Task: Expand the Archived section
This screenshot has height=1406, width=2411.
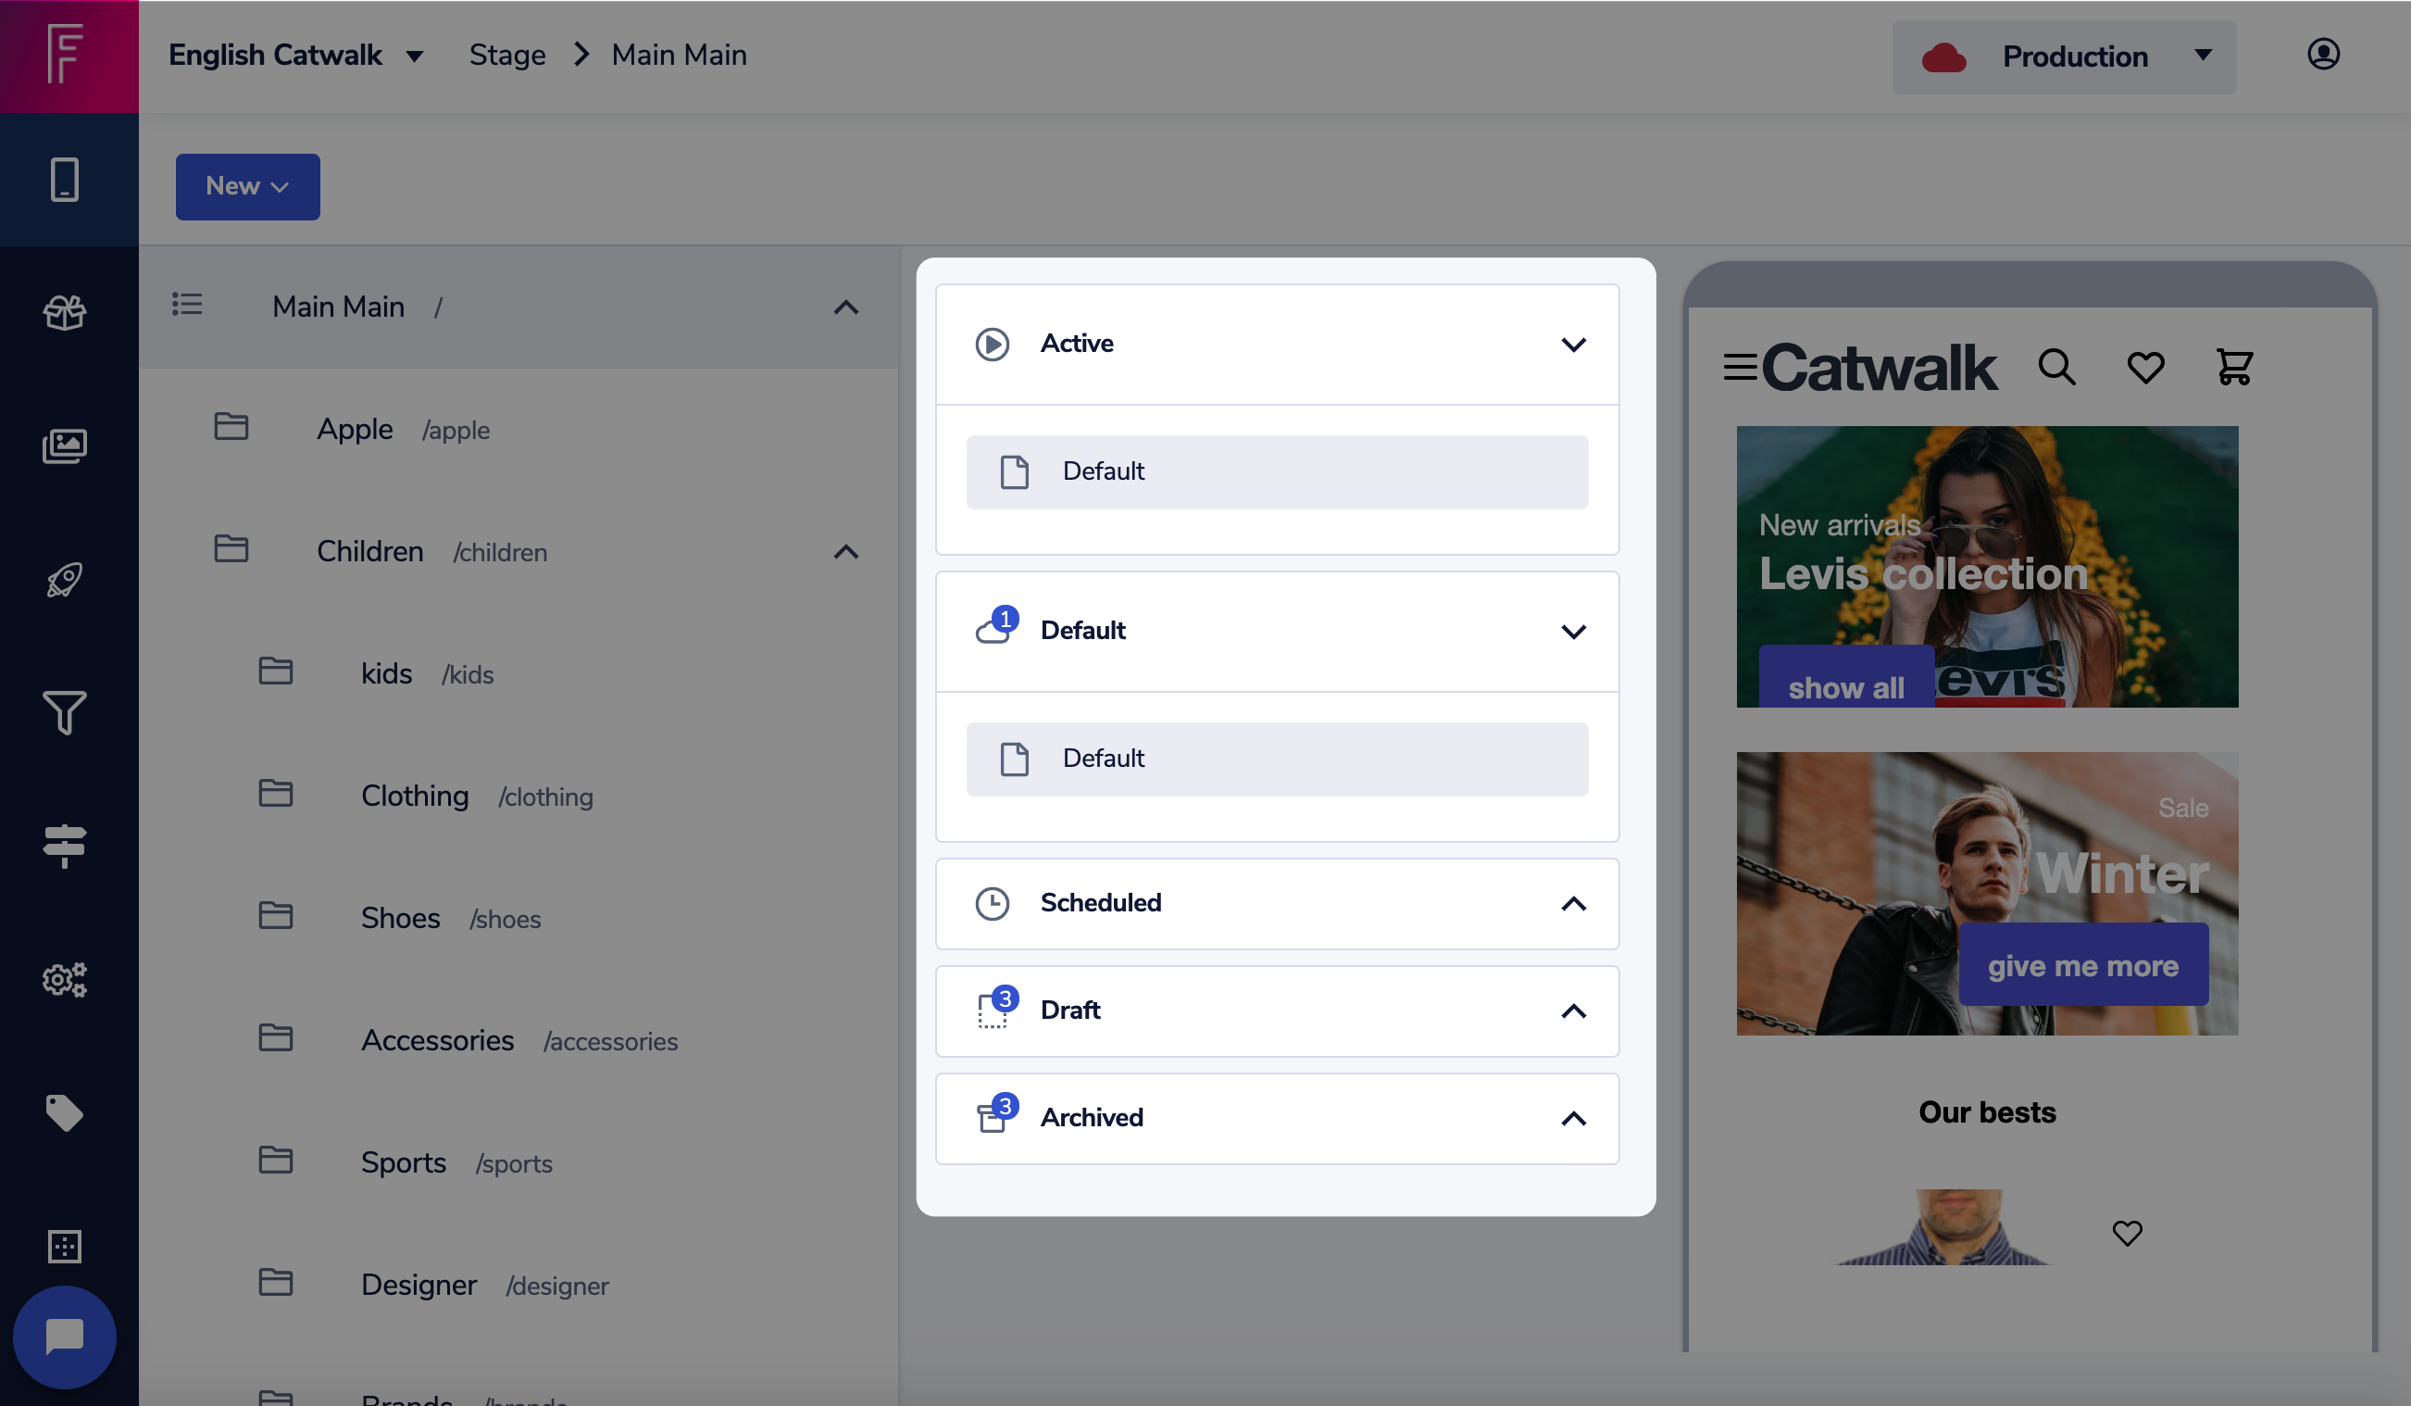Action: (1573, 1118)
